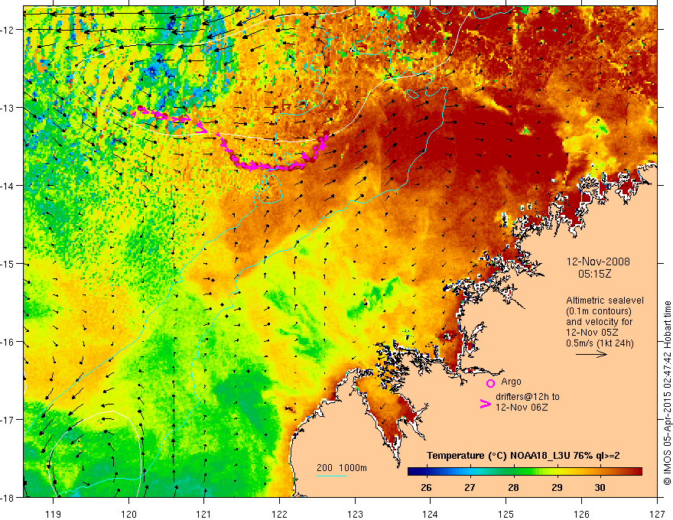673x520 pixels.
Task: Click the longitude axis label '122'
Action: [279, 515]
